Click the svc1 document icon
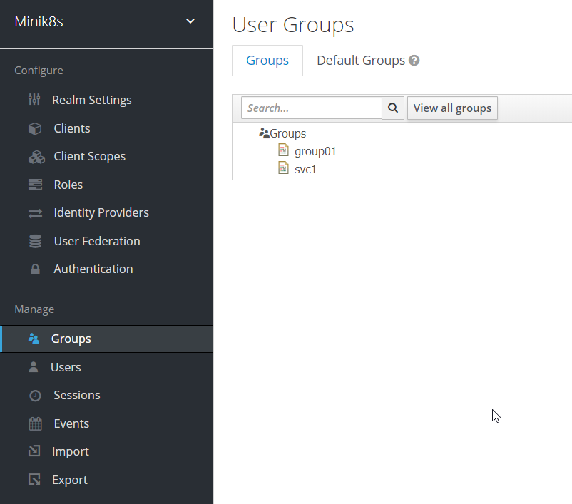This screenshot has width=572, height=504. pos(283,168)
